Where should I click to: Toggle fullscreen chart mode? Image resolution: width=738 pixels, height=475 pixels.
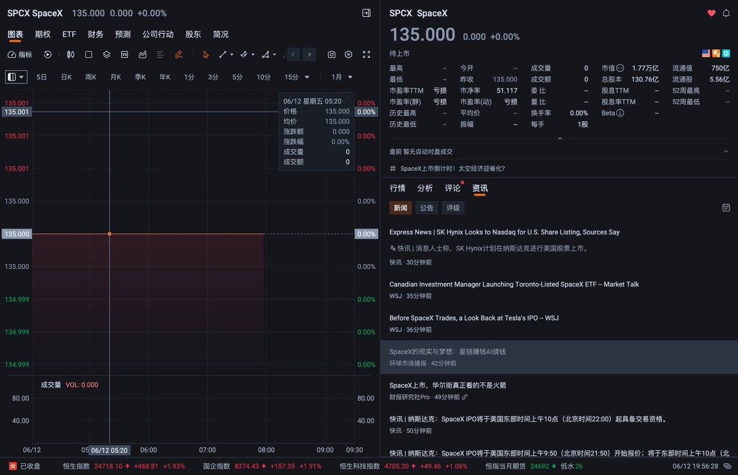pyautogui.click(x=367, y=55)
